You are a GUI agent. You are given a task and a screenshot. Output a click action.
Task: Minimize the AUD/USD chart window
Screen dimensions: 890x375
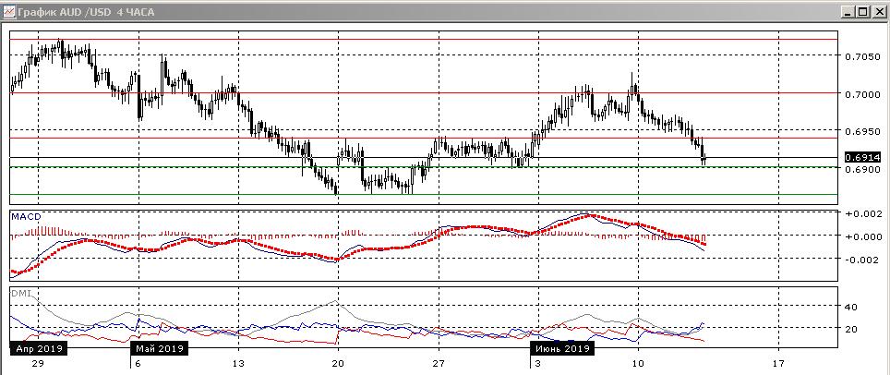[x=848, y=12]
